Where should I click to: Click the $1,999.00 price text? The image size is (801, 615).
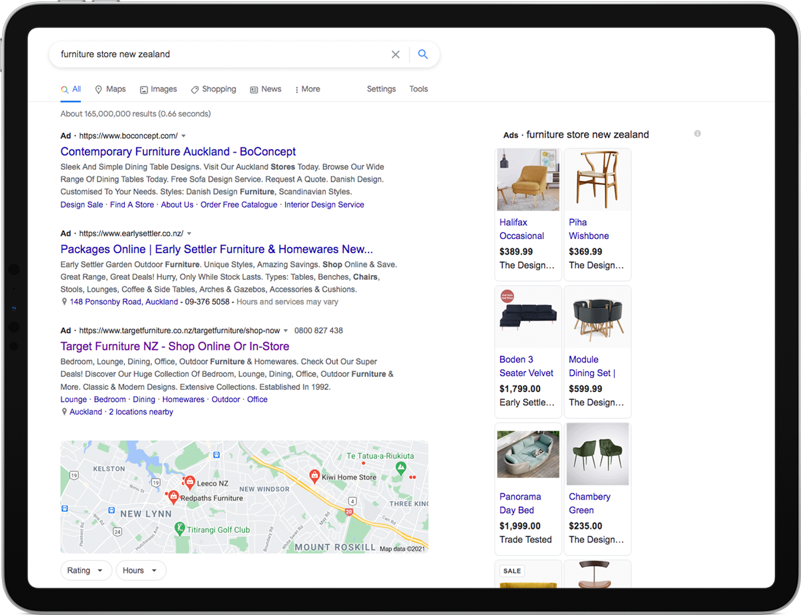click(520, 526)
